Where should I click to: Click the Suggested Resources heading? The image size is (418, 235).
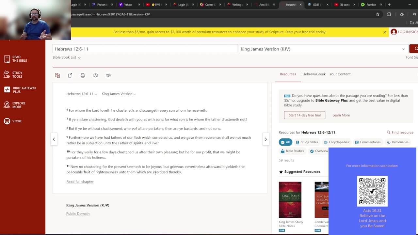pos(302,172)
